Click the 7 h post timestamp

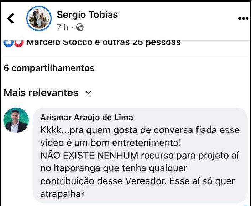[x=63, y=27]
